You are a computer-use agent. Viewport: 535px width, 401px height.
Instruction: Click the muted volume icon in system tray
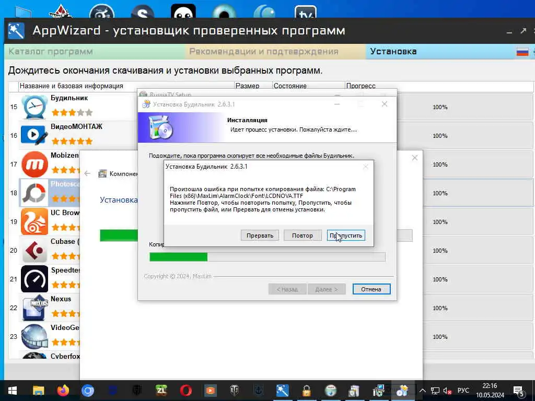[447, 391]
